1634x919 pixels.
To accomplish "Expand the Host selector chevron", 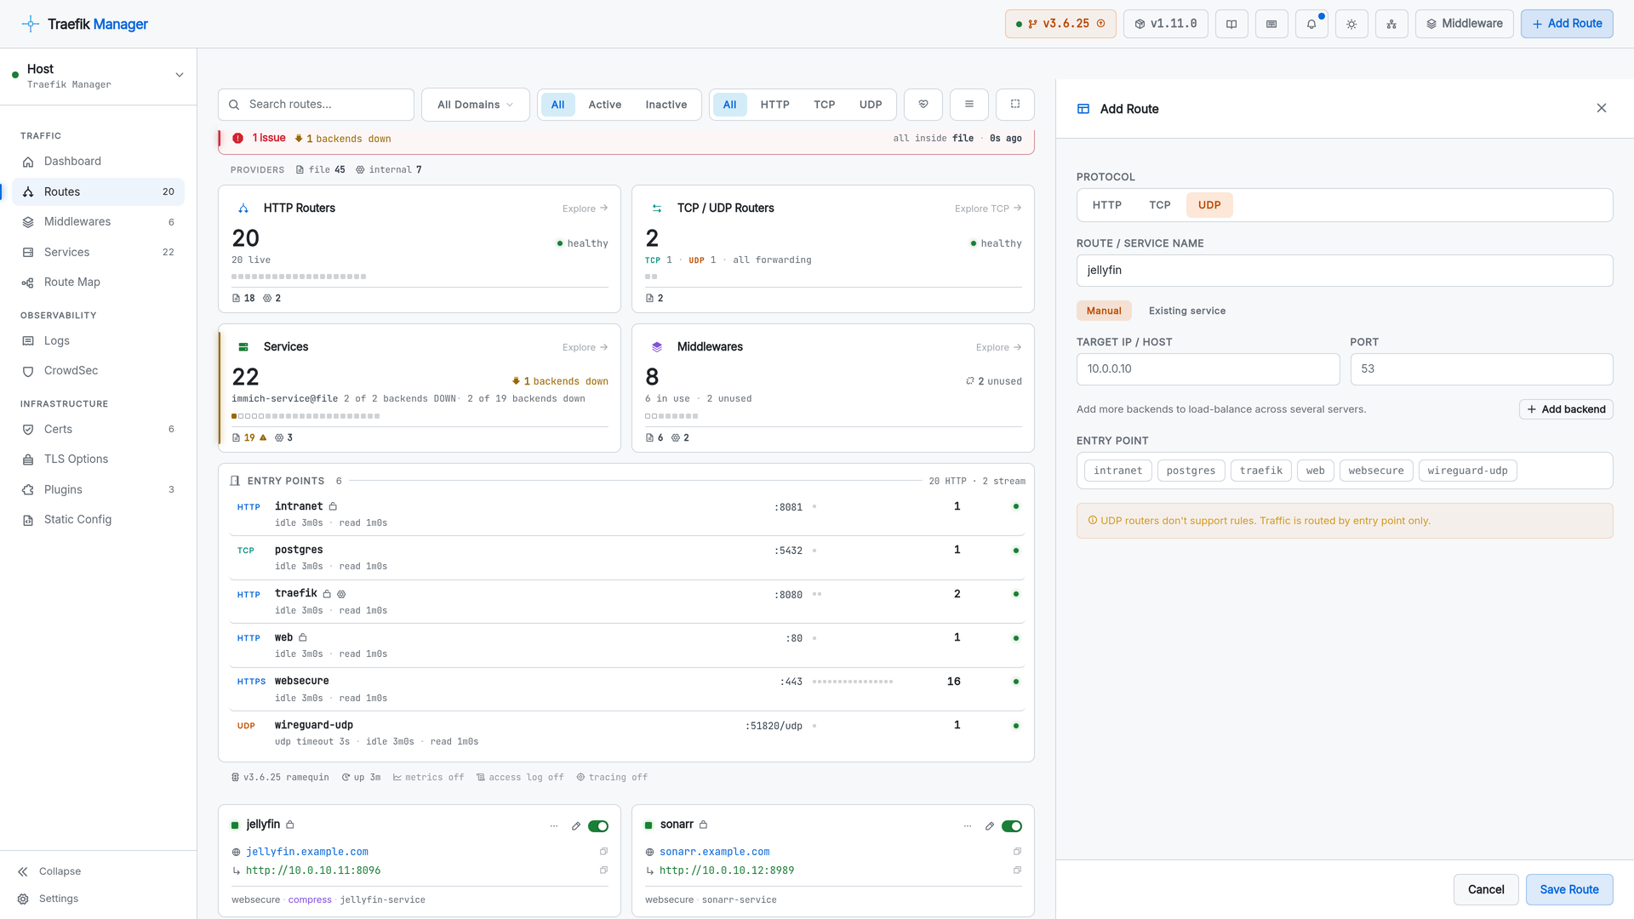I will tap(180, 75).
